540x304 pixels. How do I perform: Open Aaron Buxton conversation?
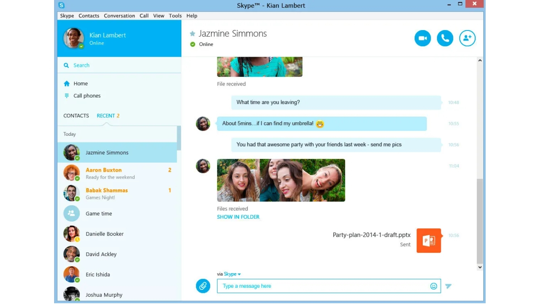(117, 173)
